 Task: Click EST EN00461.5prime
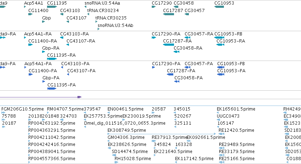(126, 109)
